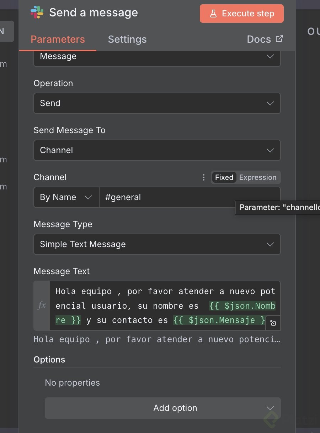Screen dimensions: 320x433
Task: Open the three-dot menu beside Channel label
Action: coord(204,177)
